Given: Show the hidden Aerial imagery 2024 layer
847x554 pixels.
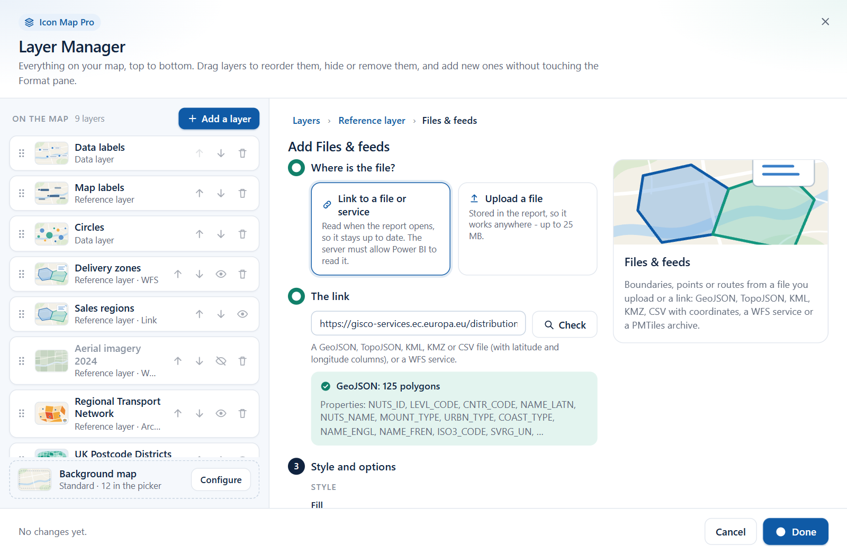Looking at the screenshot, I should click(x=221, y=361).
